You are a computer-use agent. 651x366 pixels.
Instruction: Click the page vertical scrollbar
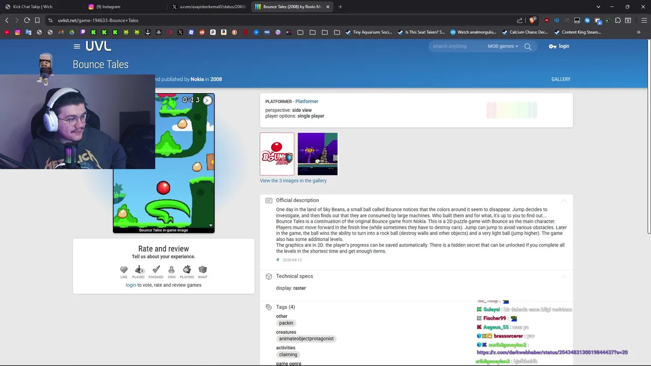(648, 137)
